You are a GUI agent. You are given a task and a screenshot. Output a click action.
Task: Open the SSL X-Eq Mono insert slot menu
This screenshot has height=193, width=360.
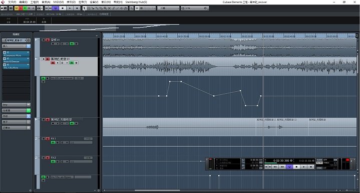click(28, 65)
